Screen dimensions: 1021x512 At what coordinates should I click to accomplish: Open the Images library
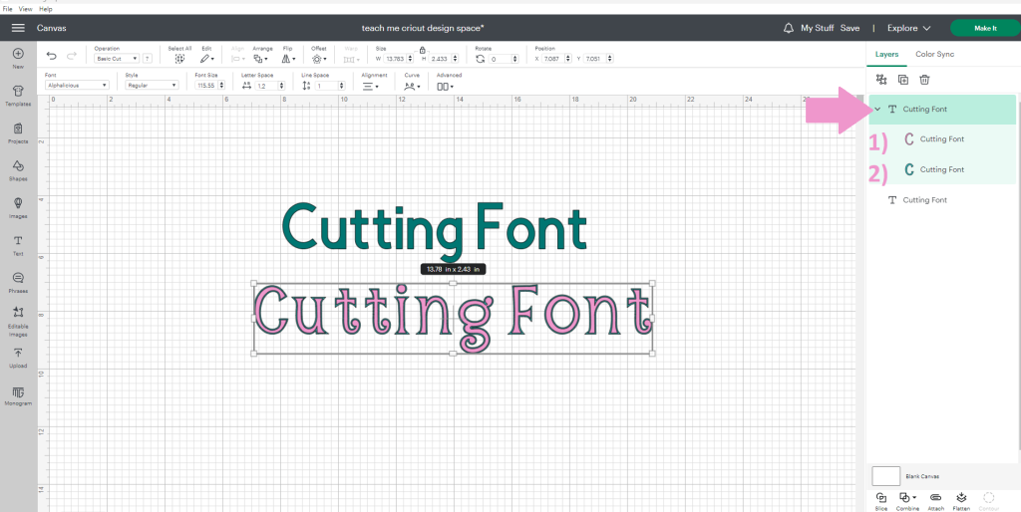(18, 207)
